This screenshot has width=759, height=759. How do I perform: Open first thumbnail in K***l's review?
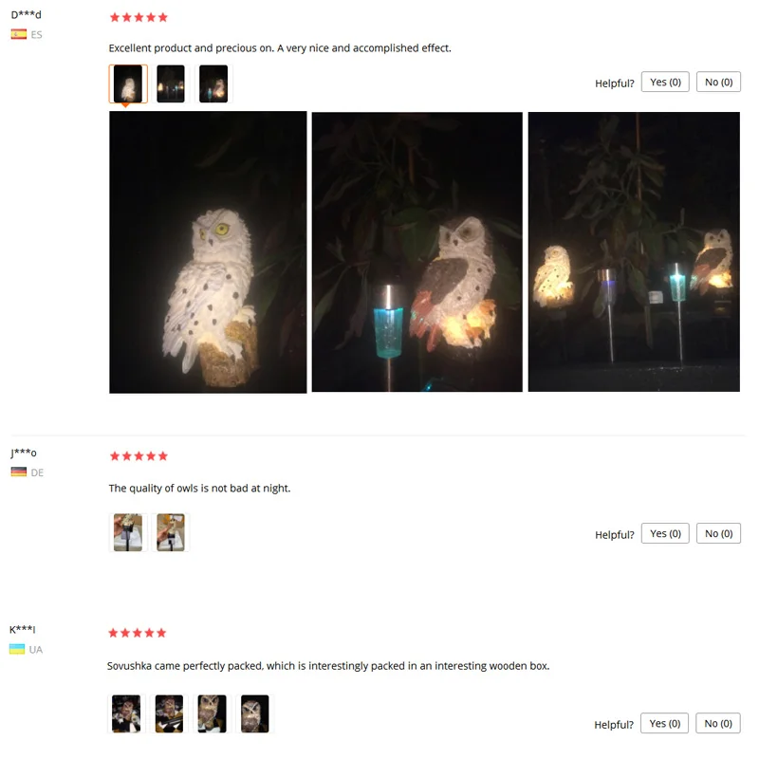point(126,714)
